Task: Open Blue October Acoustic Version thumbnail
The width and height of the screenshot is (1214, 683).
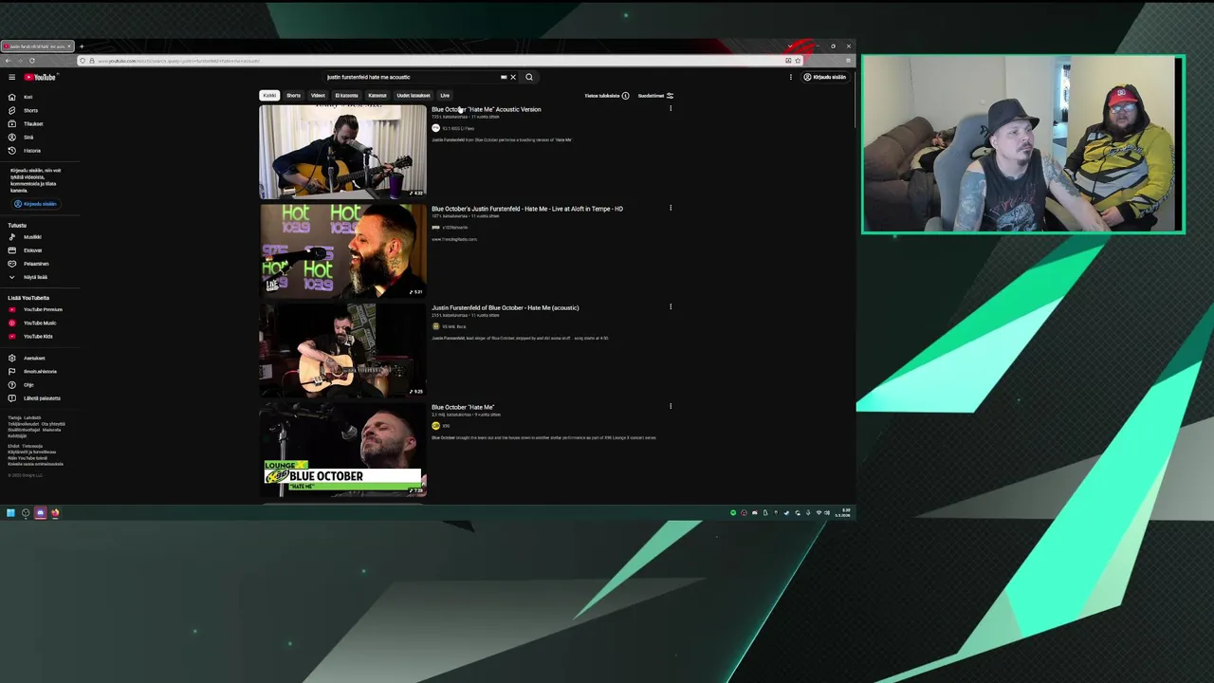Action: click(343, 152)
